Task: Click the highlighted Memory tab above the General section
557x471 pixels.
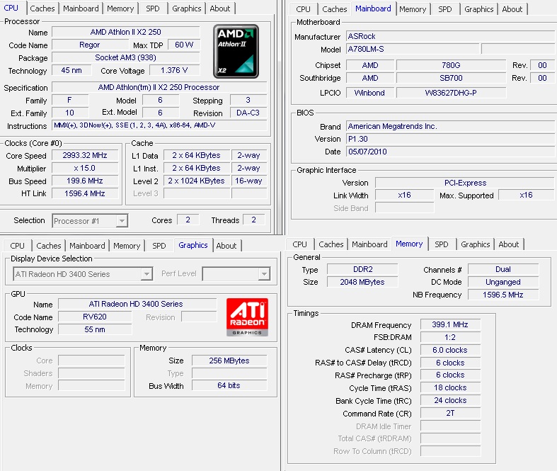Action: [409, 244]
